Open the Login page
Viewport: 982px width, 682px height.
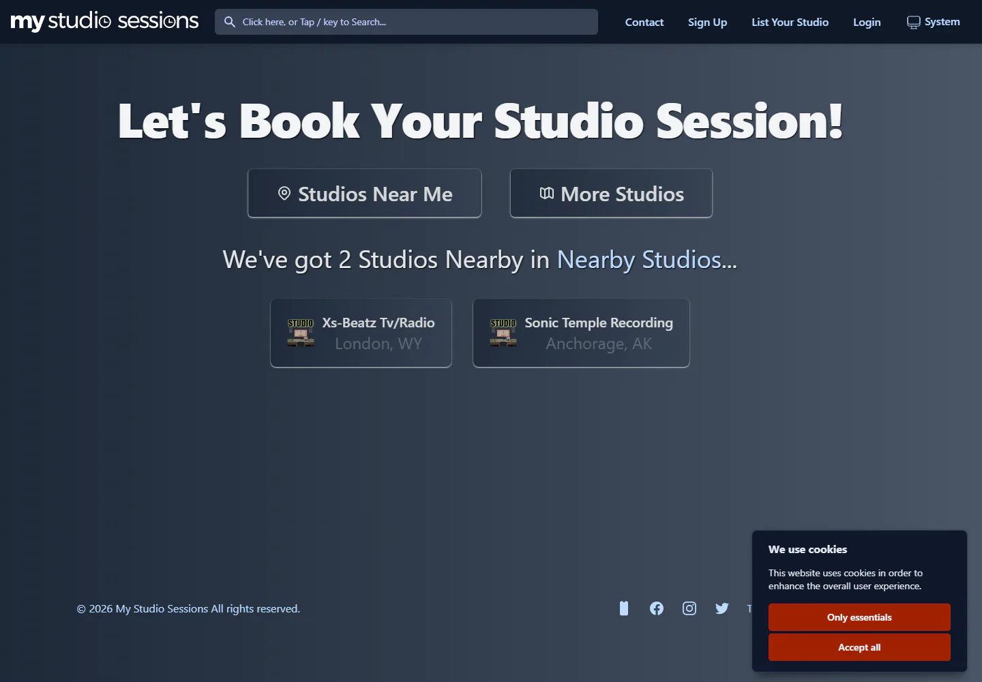point(867,22)
